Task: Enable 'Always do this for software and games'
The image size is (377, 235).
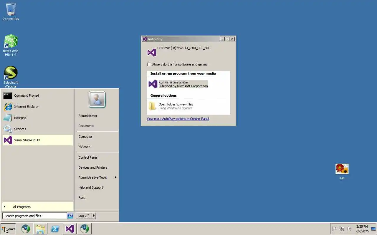Action: coord(149,64)
